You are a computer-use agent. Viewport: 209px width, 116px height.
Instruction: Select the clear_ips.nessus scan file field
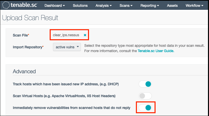[x=69, y=35]
